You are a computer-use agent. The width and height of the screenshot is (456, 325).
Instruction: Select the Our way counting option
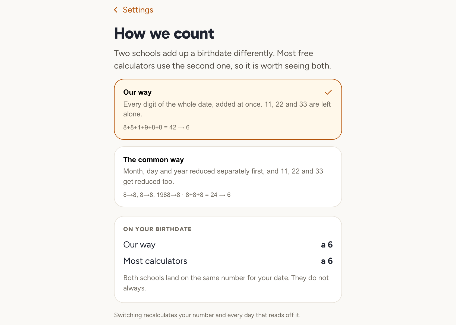click(228, 109)
